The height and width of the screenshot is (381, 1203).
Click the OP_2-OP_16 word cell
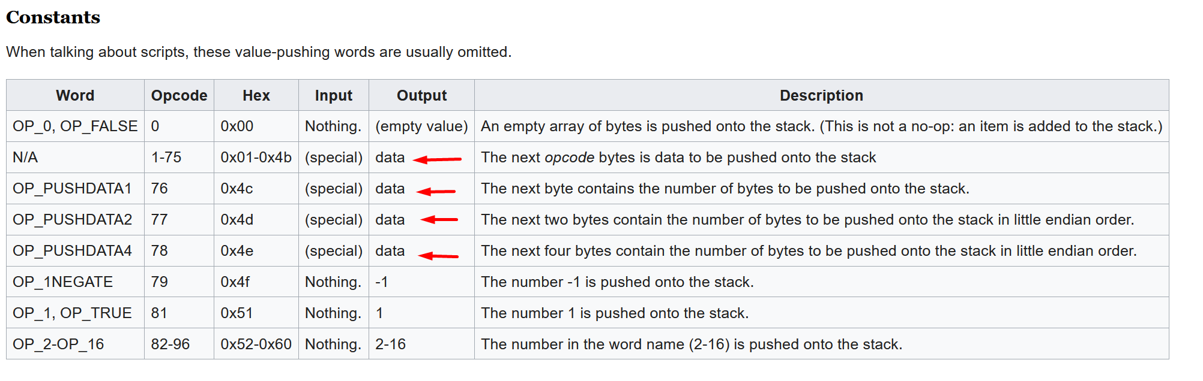75,344
